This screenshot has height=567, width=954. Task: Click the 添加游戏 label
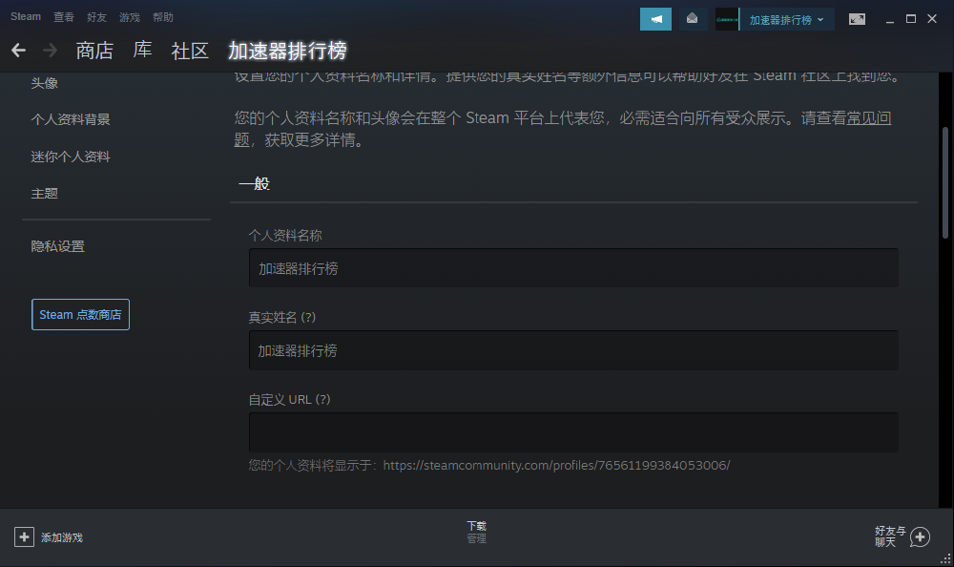coord(62,537)
